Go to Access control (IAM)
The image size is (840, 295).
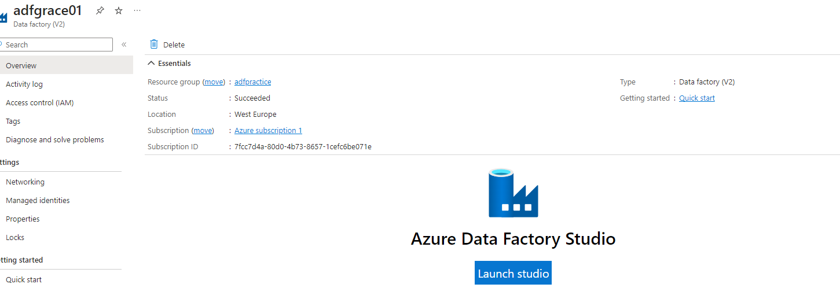[x=40, y=103]
